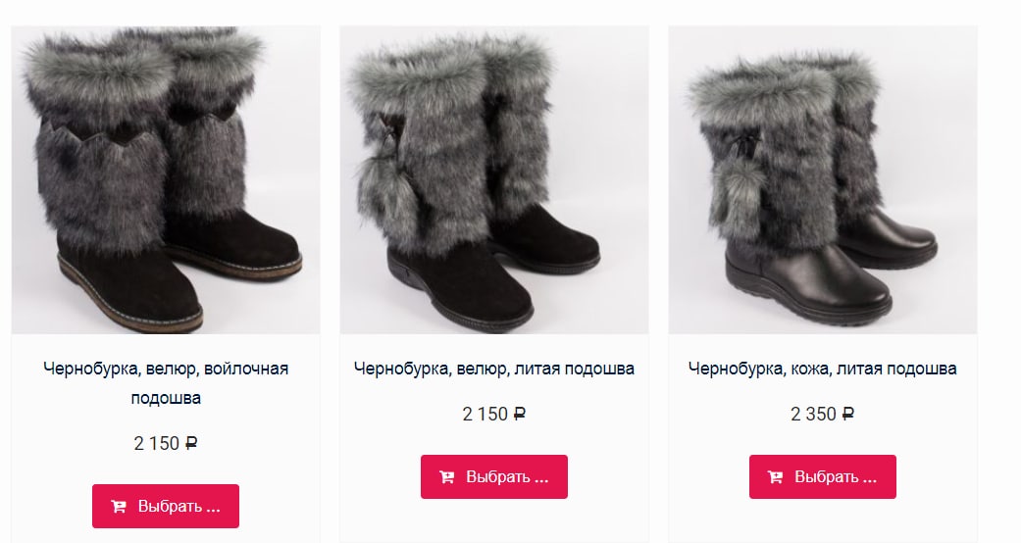This screenshot has height=543, width=1021.
Task: Click the ruble sign beside the 2 350 price
Action: coord(847,414)
